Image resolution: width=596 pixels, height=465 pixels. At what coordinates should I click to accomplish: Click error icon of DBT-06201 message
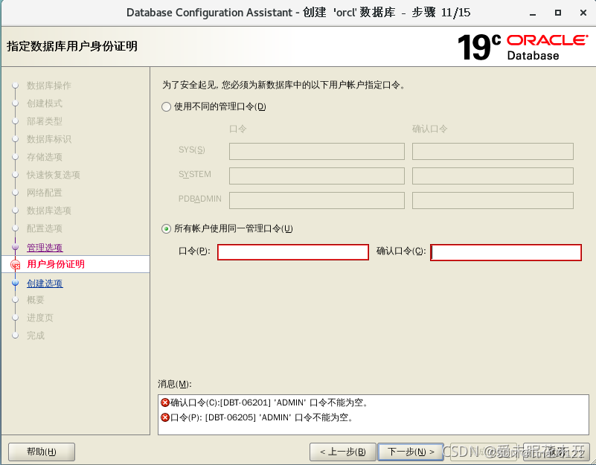165,403
